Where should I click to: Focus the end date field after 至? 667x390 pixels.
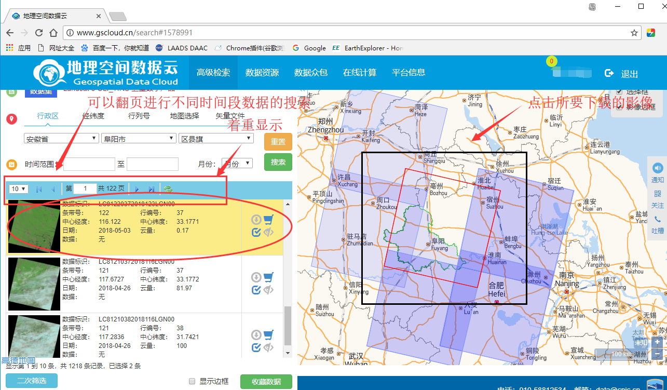point(153,164)
